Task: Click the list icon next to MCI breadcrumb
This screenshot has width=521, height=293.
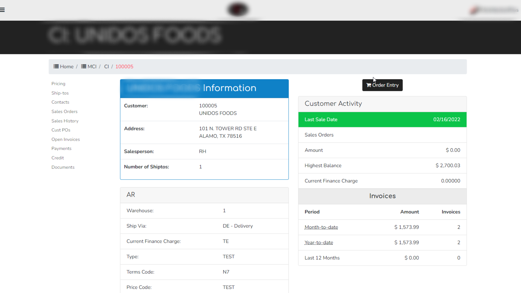Action: click(x=83, y=66)
